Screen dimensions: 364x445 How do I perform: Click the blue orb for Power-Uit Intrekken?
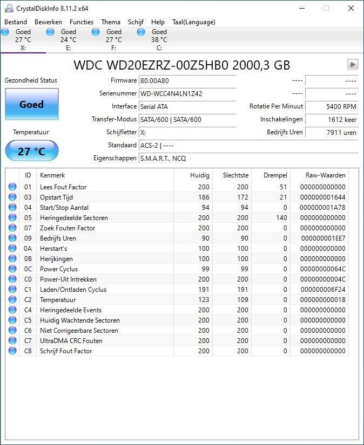pos(12,279)
